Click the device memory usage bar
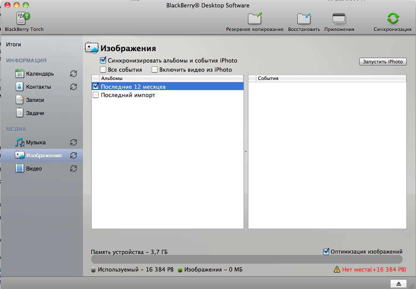 tap(247, 260)
